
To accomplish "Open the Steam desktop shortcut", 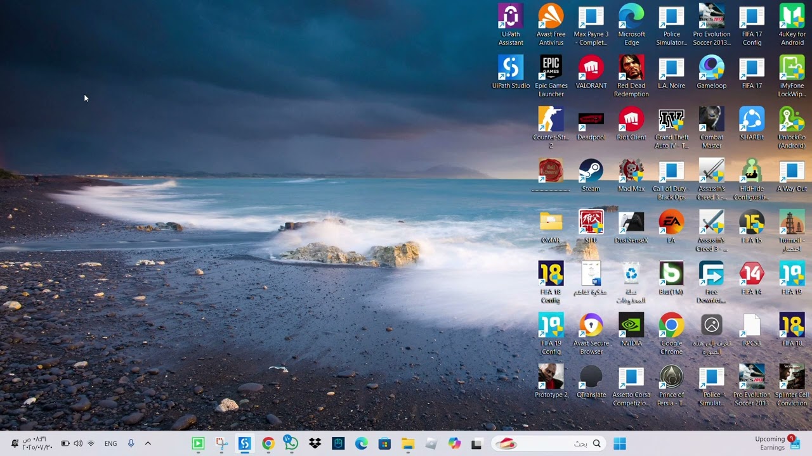I will [591, 175].
